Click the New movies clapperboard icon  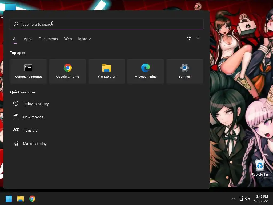[x=16, y=117]
